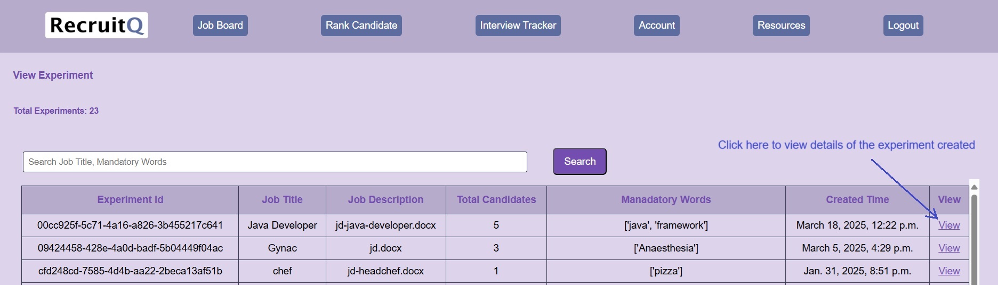Click the experiments table scrollbar thumb

[975, 239]
